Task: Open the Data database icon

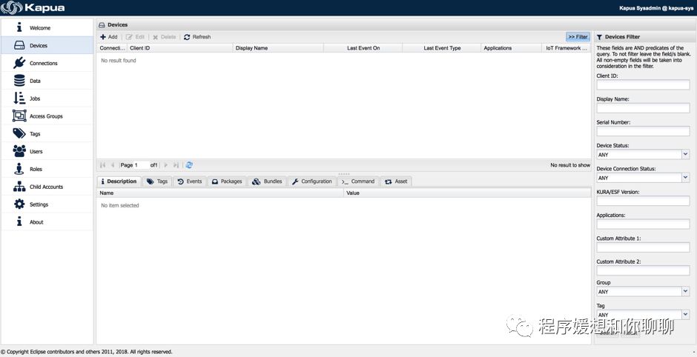Action: [x=19, y=81]
